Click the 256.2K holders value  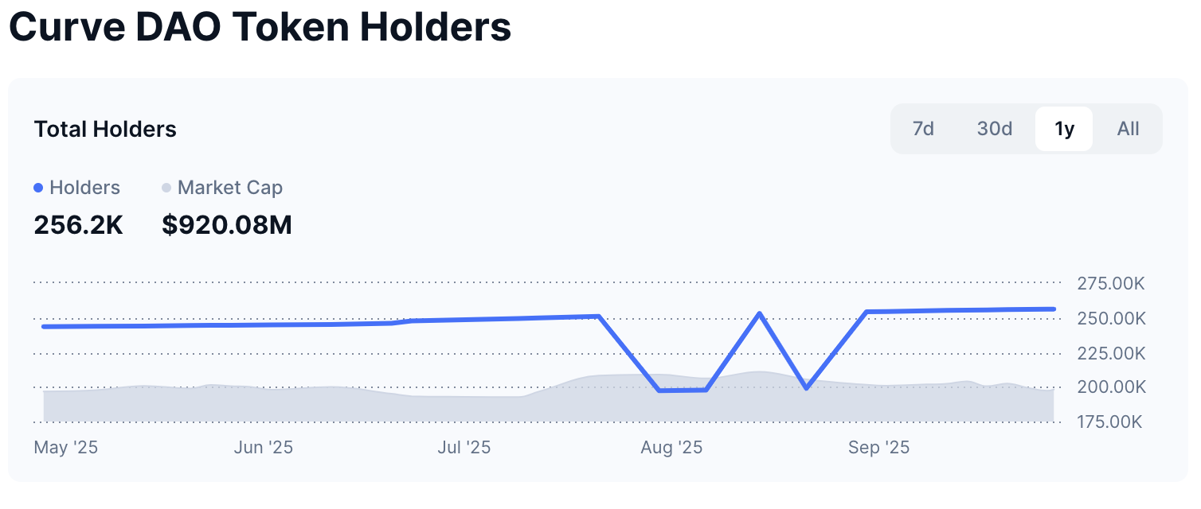tap(78, 226)
